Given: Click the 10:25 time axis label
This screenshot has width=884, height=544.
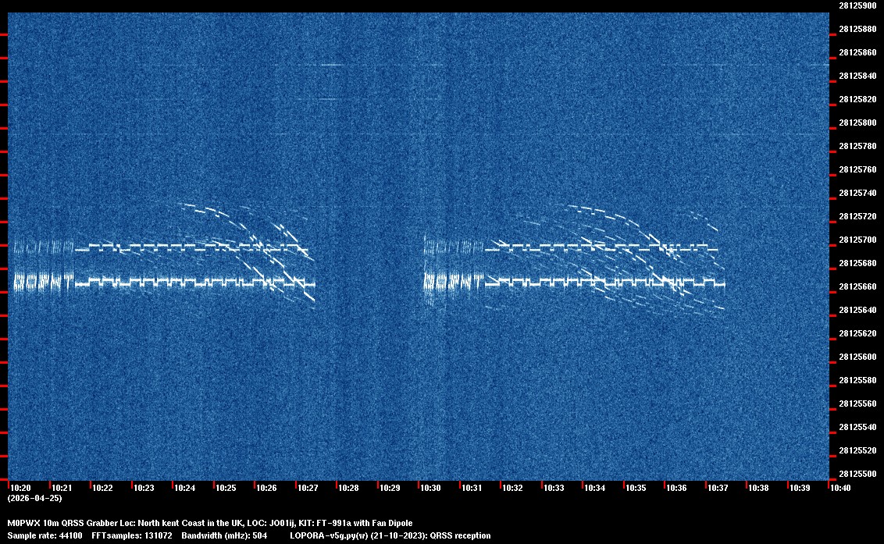Looking at the screenshot, I should (226, 488).
